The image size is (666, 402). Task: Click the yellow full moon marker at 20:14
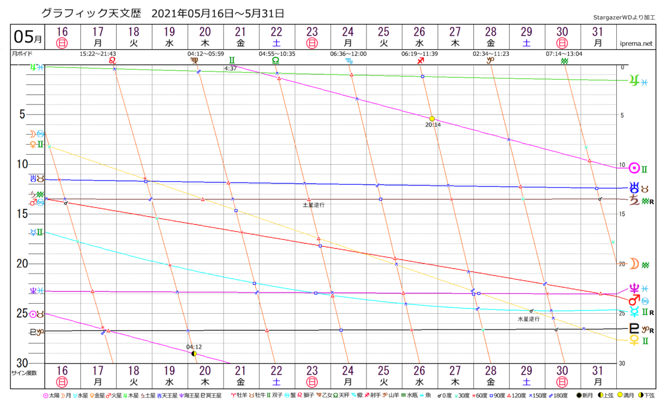point(432,118)
